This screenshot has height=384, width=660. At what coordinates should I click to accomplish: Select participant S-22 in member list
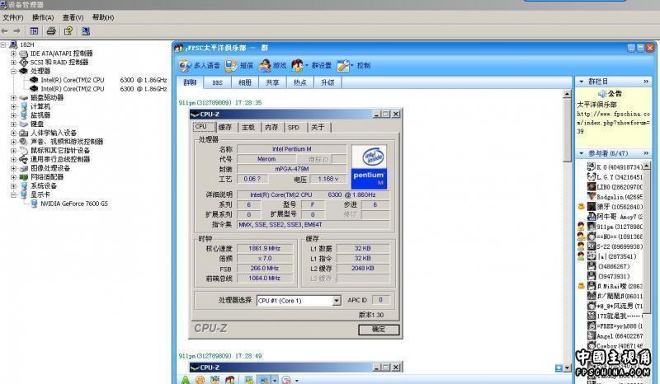615,246
